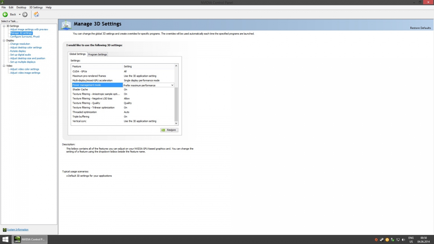The image size is (434, 244).
Task: Click the Origin tray icon
Action: [x=376, y=240]
